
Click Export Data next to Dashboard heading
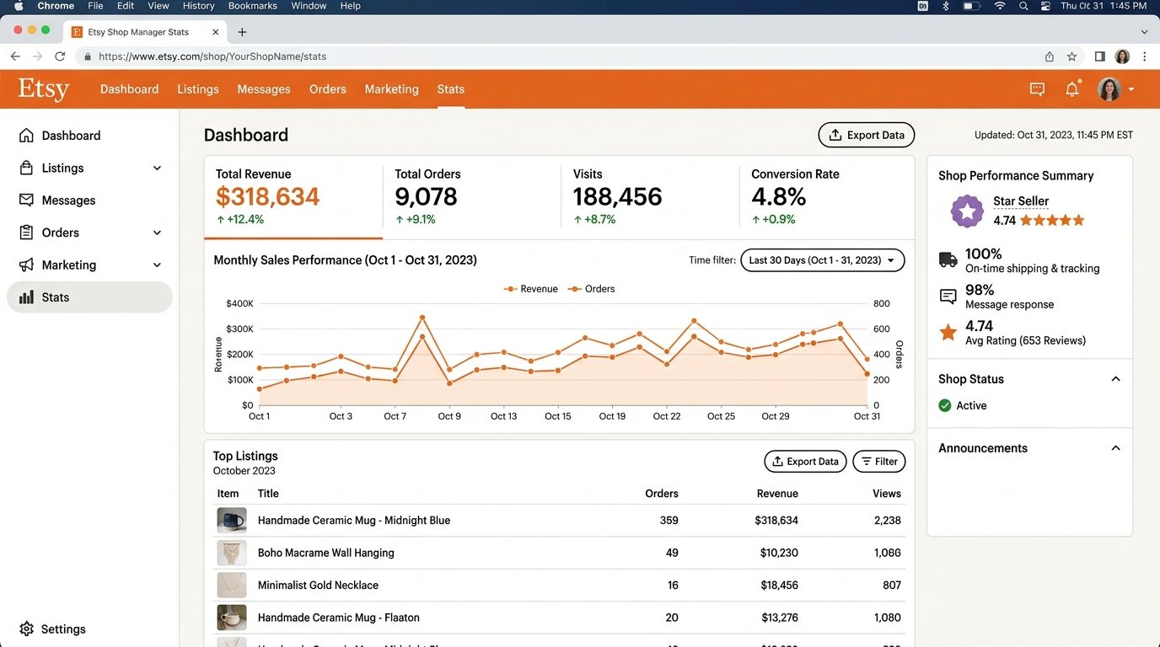click(x=867, y=135)
